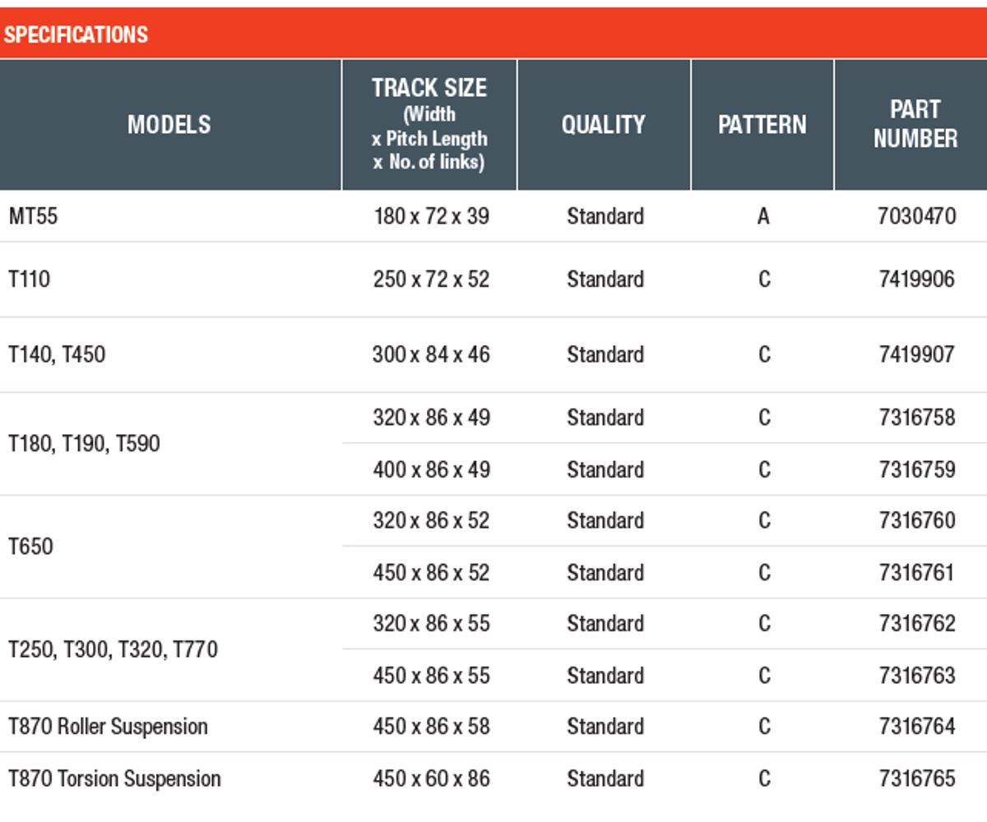The height and width of the screenshot is (822, 987).
Task: Click the T870 Torsion Suspension model
Action: [x=114, y=778]
